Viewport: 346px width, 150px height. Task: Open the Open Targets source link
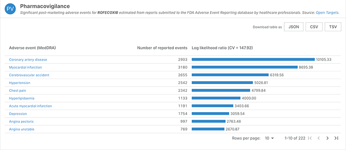pos(327,13)
